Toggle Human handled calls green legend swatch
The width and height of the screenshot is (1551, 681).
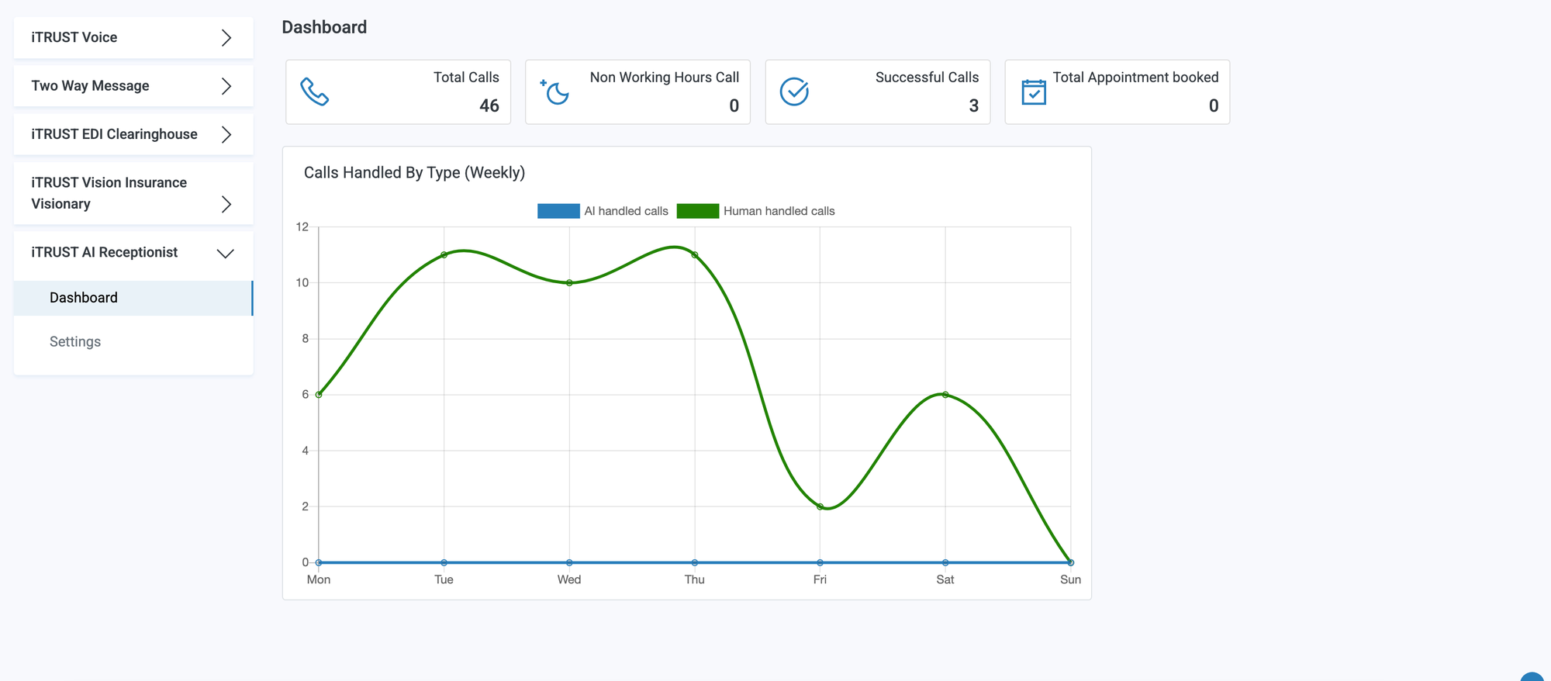(x=697, y=211)
